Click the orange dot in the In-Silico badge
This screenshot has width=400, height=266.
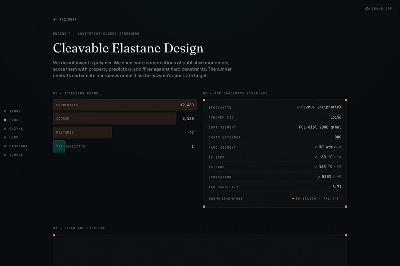pyautogui.click(x=293, y=199)
